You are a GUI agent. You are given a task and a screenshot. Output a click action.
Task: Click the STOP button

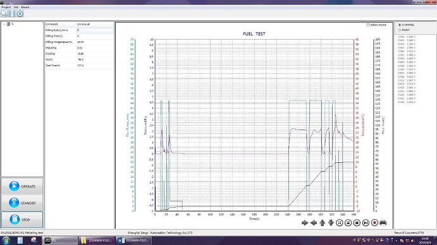tap(22, 220)
